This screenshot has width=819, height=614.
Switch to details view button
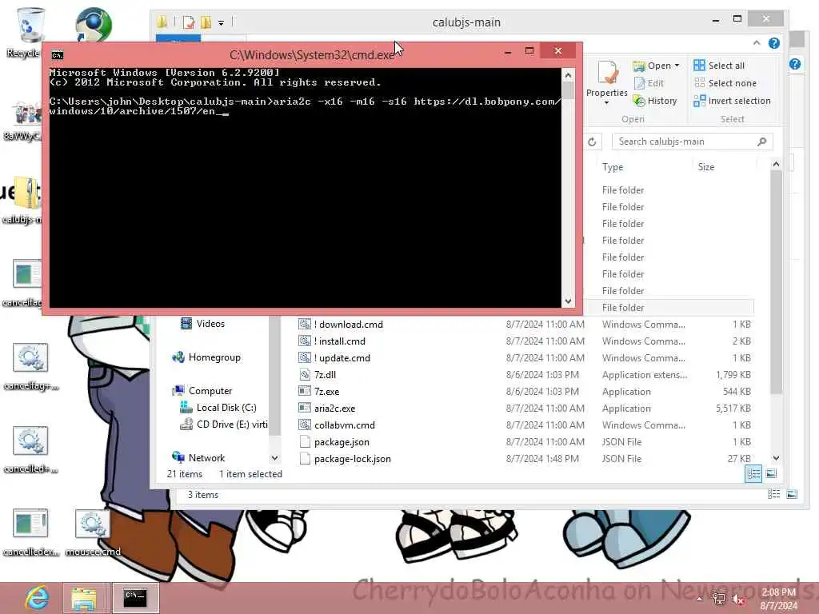click(x=753, y=474)
